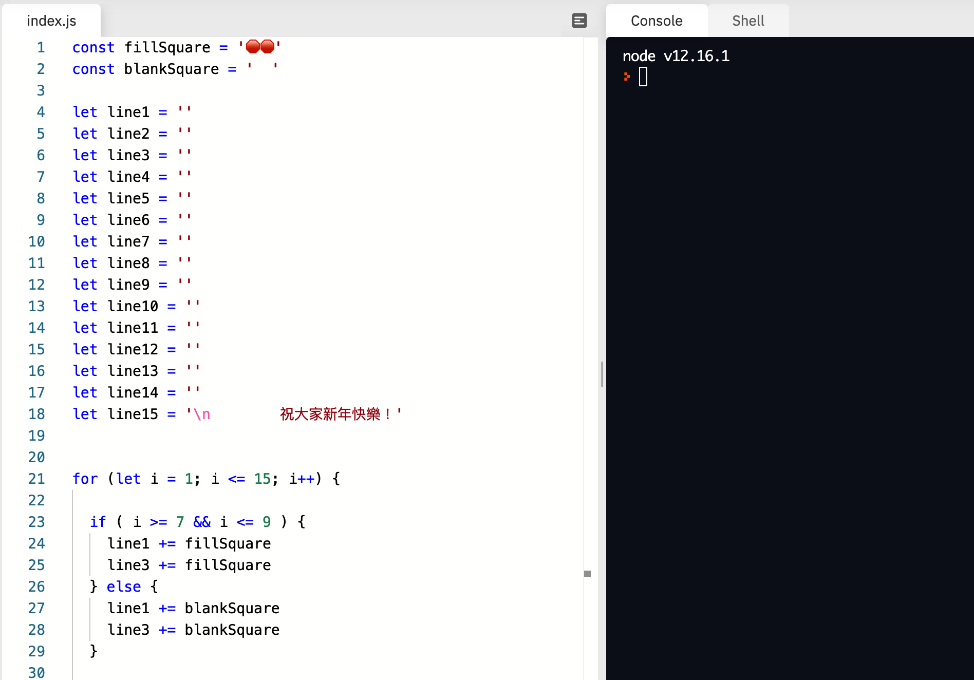Place cursor on the 'else' keyword
Screen dimensions: 974x680
click(x=123, y=587)
